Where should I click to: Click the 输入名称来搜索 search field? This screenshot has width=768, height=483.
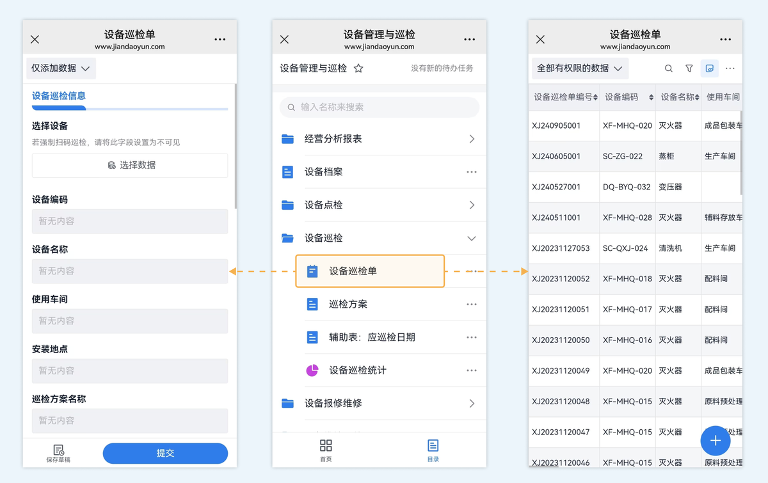pyautogui.click(x=379, y=106)
